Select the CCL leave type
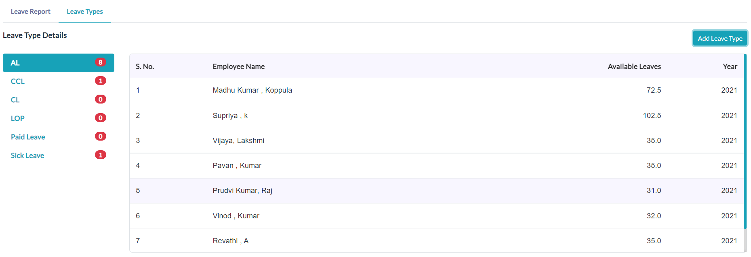Viewport: 751px width, 257px height. 59,81
